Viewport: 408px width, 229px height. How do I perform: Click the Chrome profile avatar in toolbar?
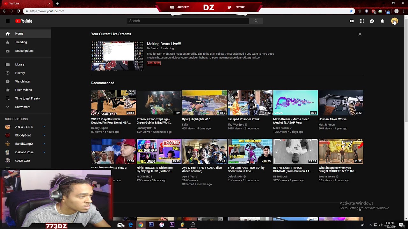(397, 11)
